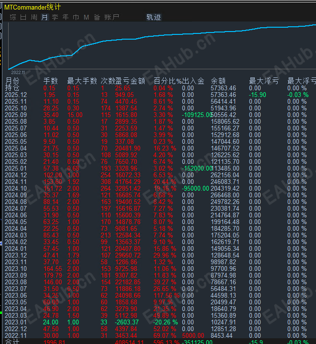Select the 持仓 open positions row
Screen dimensions: 316x344
pyautogui.click(x=158, y=88)
